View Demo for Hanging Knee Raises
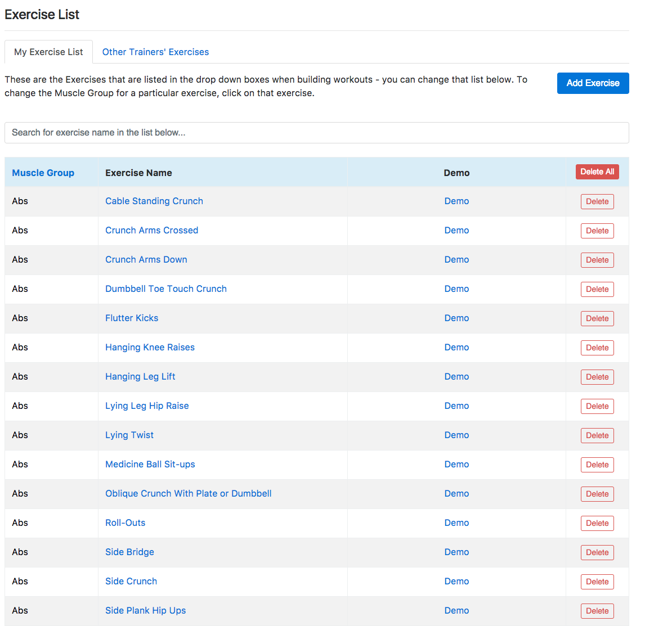 click(456, 348)
